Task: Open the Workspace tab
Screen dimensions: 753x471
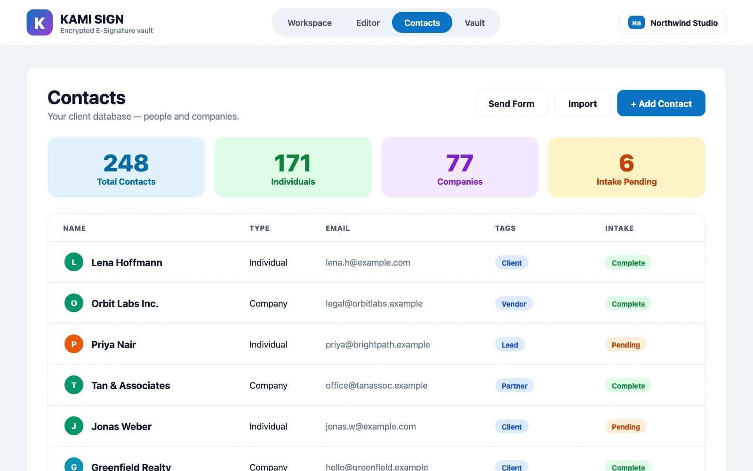Action: [310, 23]
